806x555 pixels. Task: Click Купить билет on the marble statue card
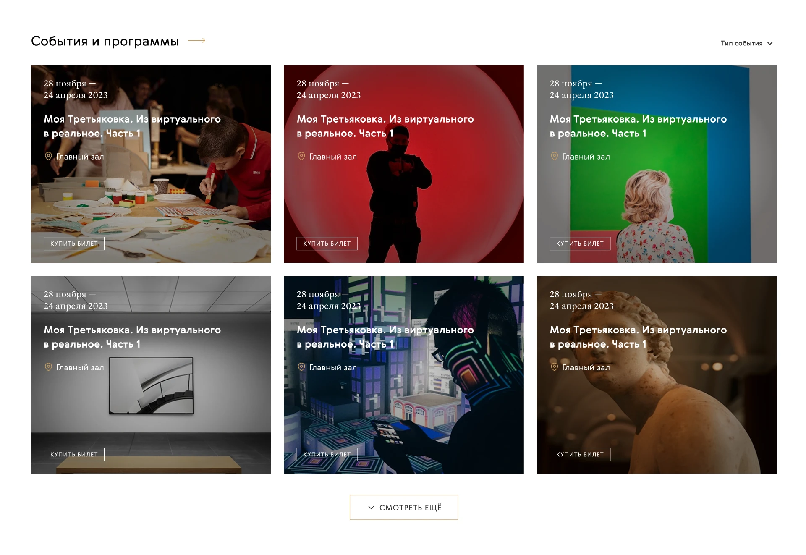pyautogui.click(x=580, y=454)
